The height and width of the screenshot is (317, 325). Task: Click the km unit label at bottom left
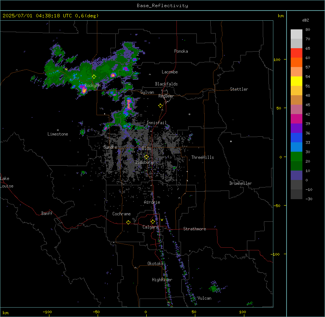point(6,313)
